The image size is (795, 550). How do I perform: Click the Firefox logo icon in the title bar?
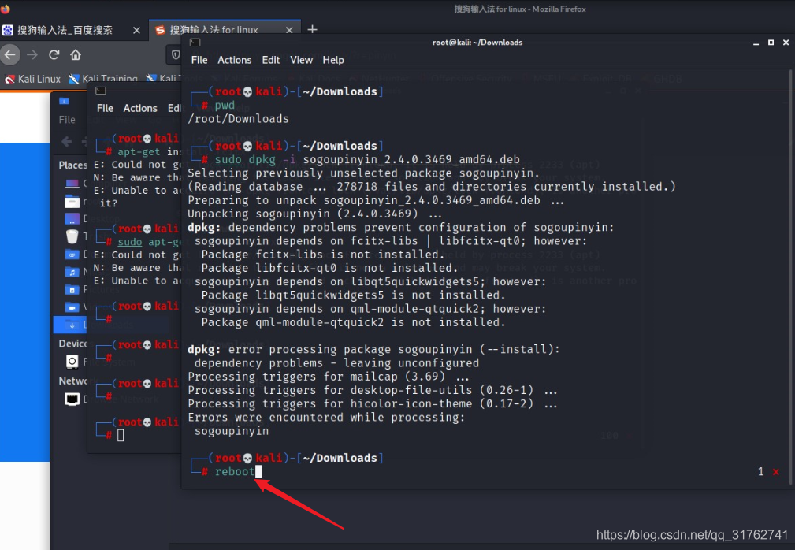pyautogui.click(x=5, y=9)
